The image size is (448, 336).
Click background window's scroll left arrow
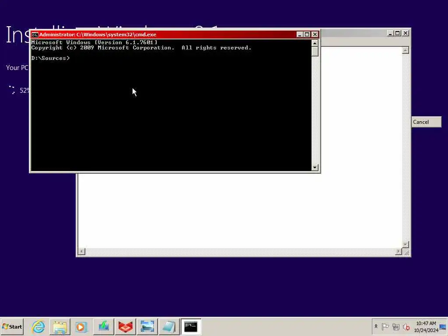81,252
